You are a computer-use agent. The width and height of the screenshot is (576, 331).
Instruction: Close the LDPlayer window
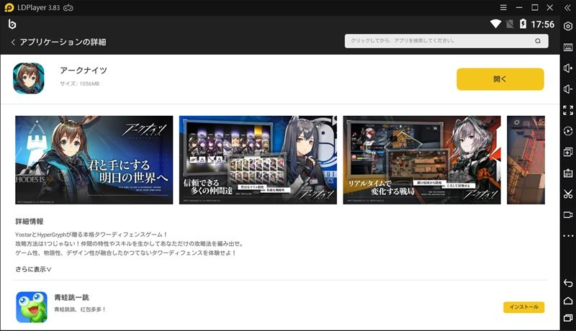pyautogui.click(x=550, y=7)
